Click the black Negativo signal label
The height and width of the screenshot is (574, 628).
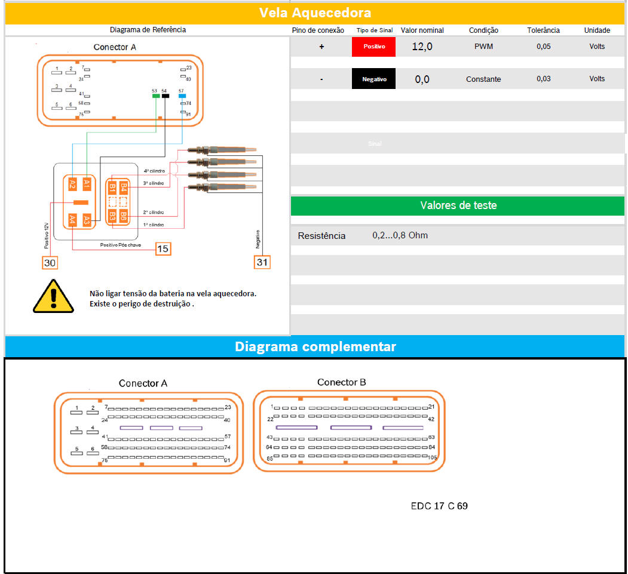point(373,79)
